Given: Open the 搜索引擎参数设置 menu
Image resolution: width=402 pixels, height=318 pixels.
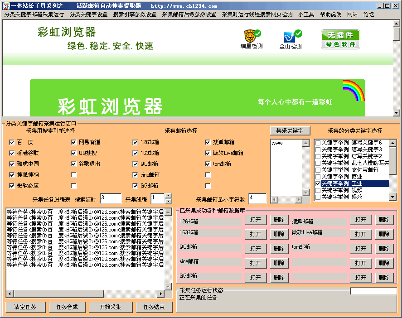Looking at the screenshot, I should (135, 14).
